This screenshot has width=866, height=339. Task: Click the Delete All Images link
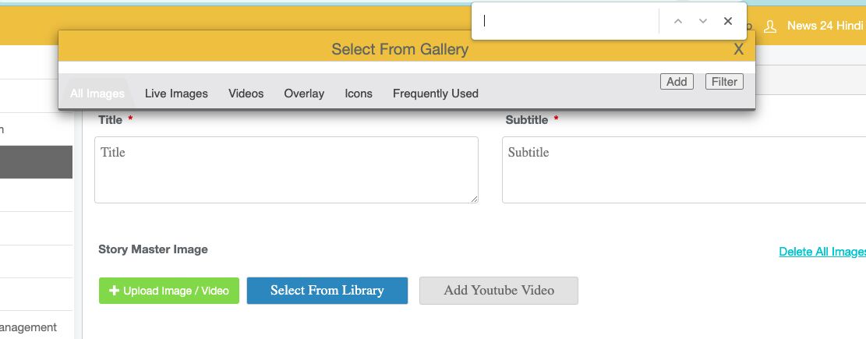(822, 252)
